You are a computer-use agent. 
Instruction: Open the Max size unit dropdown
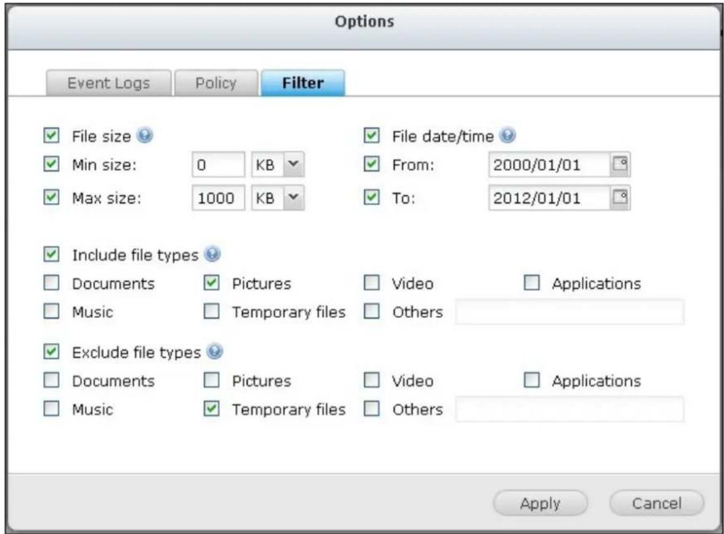coord(278,198)
